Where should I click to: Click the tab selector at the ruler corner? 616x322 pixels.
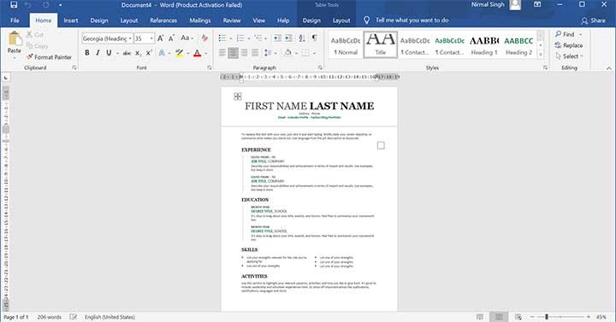pyautogui.click(x=6, y=78)
